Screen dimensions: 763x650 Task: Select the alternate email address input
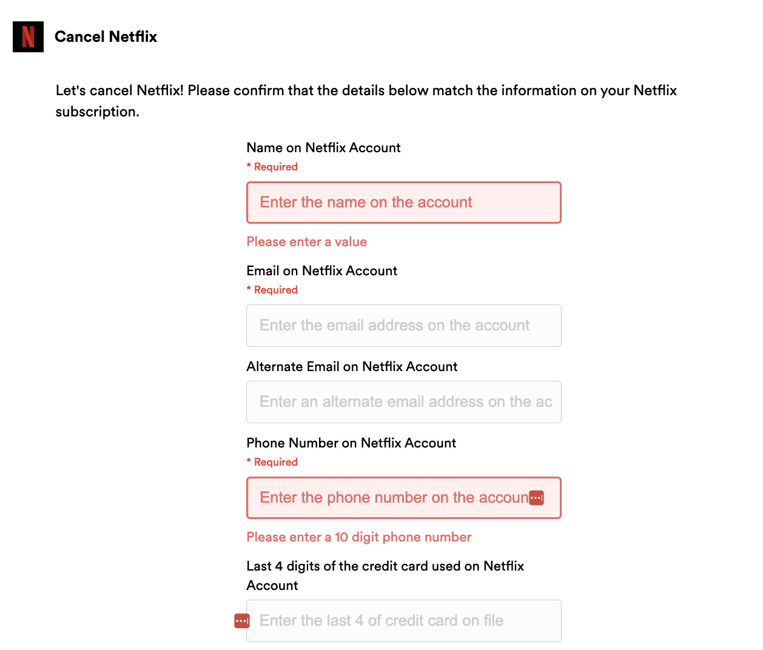403,402
